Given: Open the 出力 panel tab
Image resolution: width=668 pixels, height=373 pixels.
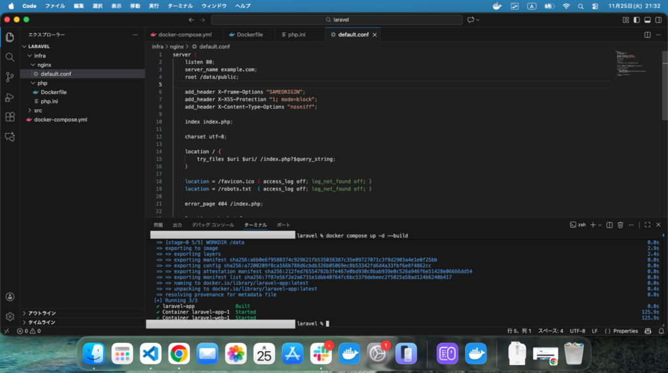Looking at the screenshot, I should (177, 224).
